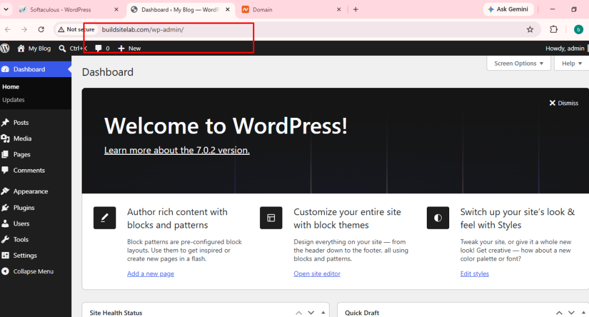Screen dimensions: 589x317
Task: Click Add a new page link
Action: [151, 273]
